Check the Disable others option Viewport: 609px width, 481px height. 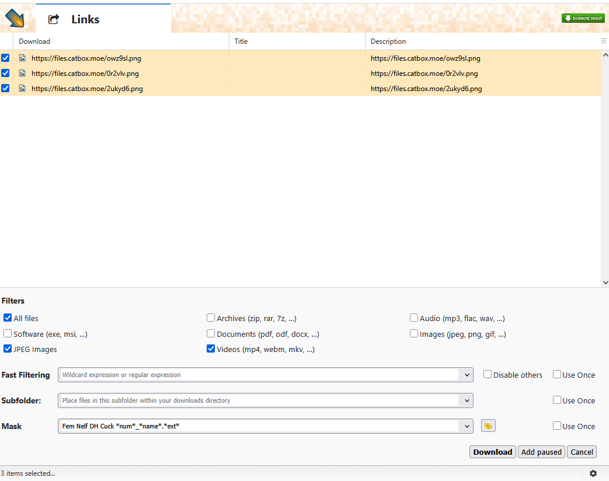click(x=488, y=375)
